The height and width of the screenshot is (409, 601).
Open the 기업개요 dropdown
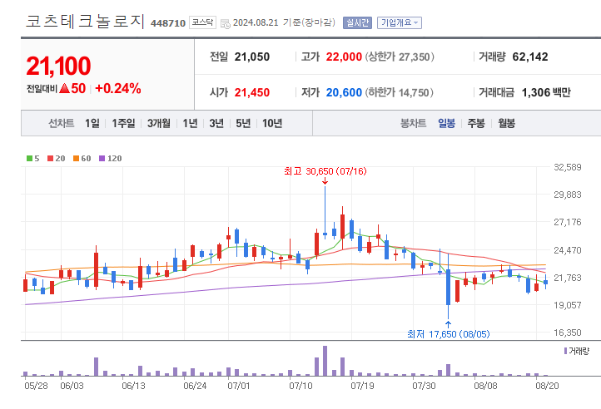point(400,23)
